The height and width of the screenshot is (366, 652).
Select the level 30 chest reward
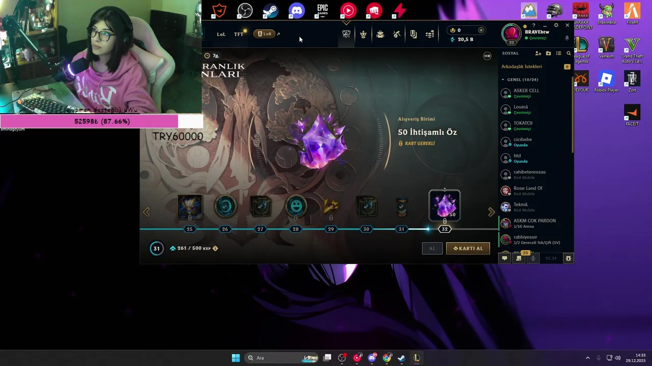coord(366,207)
